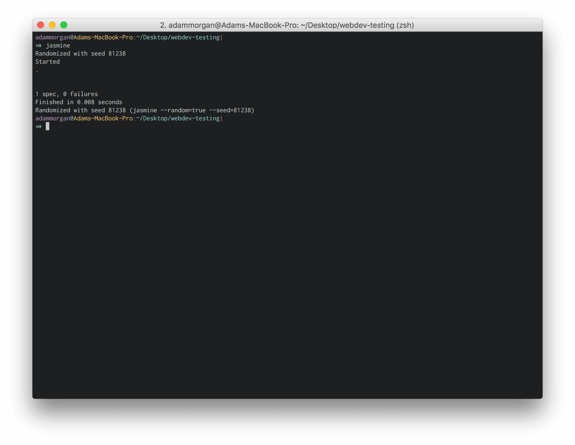
Task: Click the top prompt path '~/Desktop/webdev-testing'
Action: coord(178,37)
